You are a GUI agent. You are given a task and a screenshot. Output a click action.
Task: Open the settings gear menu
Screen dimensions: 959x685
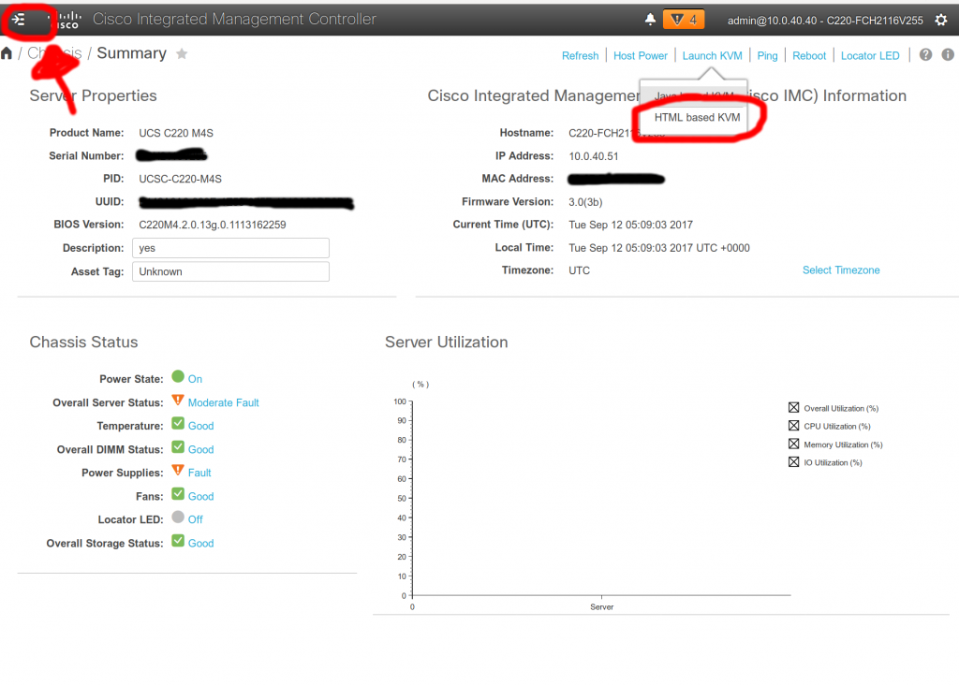(x=941, y=20)
